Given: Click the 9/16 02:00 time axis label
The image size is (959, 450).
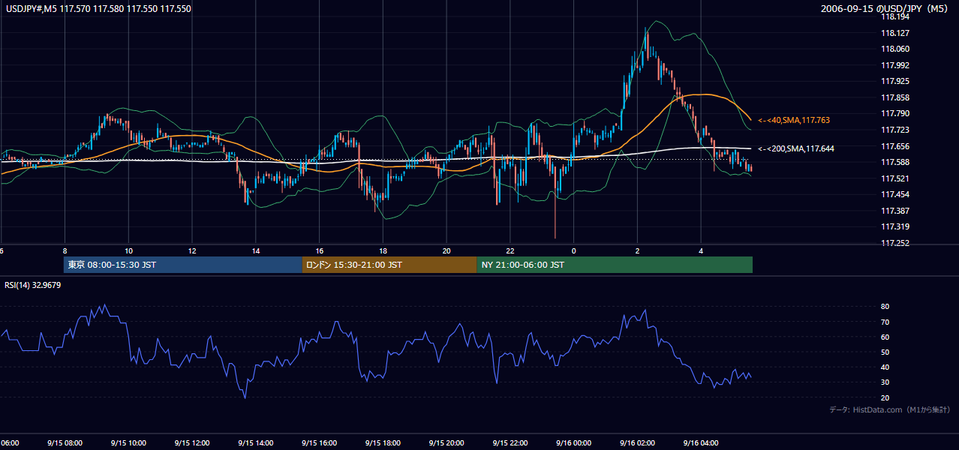Looking at the screenshot, I should click(638, 442).
